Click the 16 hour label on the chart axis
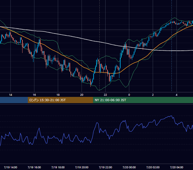Screen dimensions: 193x170 click(34, 95)
